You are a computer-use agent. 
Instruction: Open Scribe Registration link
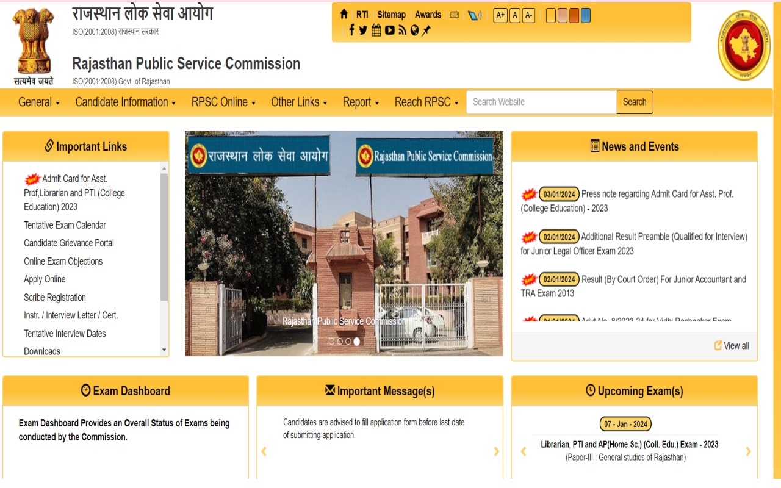[55, 297]
